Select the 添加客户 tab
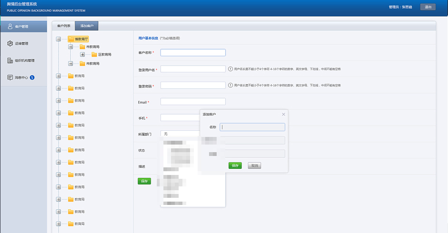The width and height of the screenshot is (448, 233). click(x=86, y=26)
